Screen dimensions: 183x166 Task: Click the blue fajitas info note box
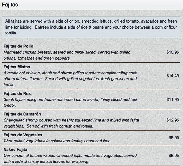91,27
